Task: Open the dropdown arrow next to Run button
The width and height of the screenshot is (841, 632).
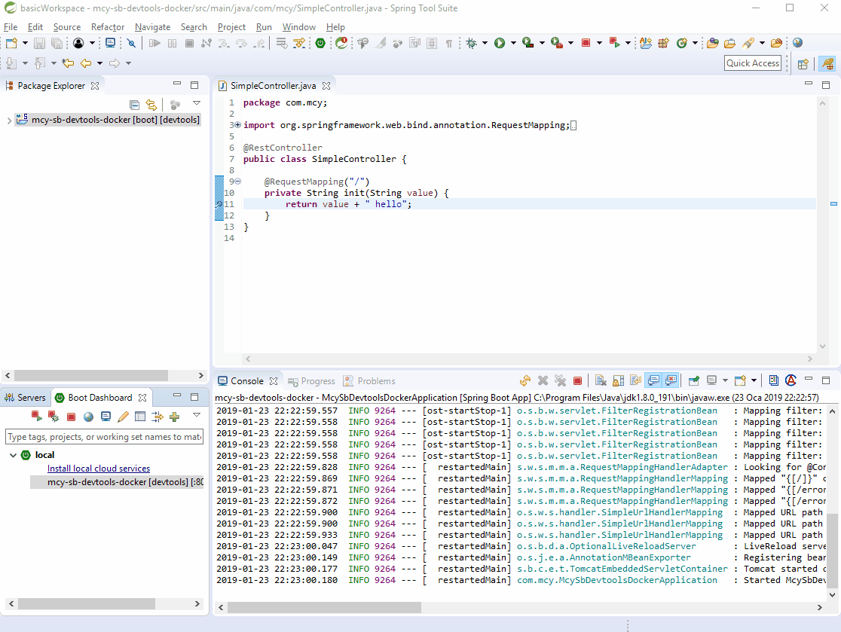Action: (x=513, y=44)
